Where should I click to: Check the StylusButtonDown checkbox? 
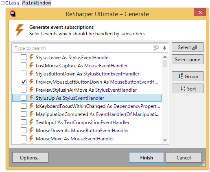coord(24,73)
